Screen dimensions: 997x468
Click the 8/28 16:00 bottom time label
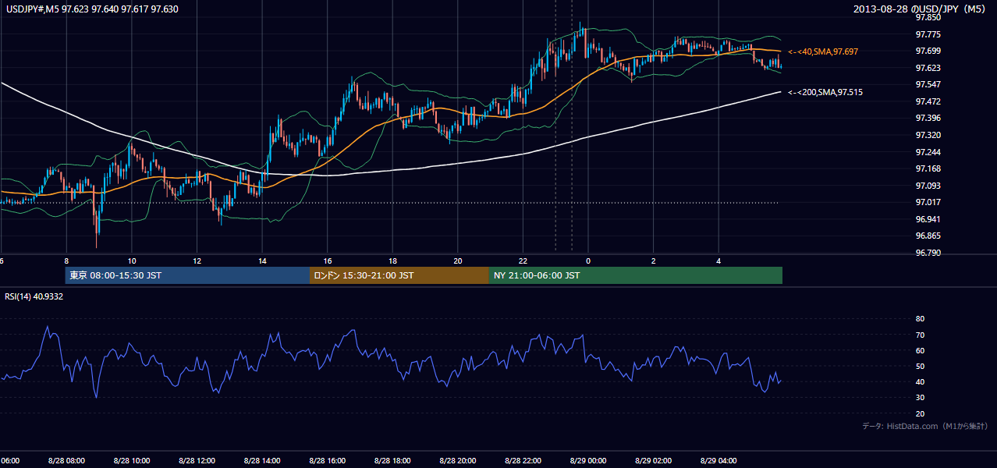[327, 461]
